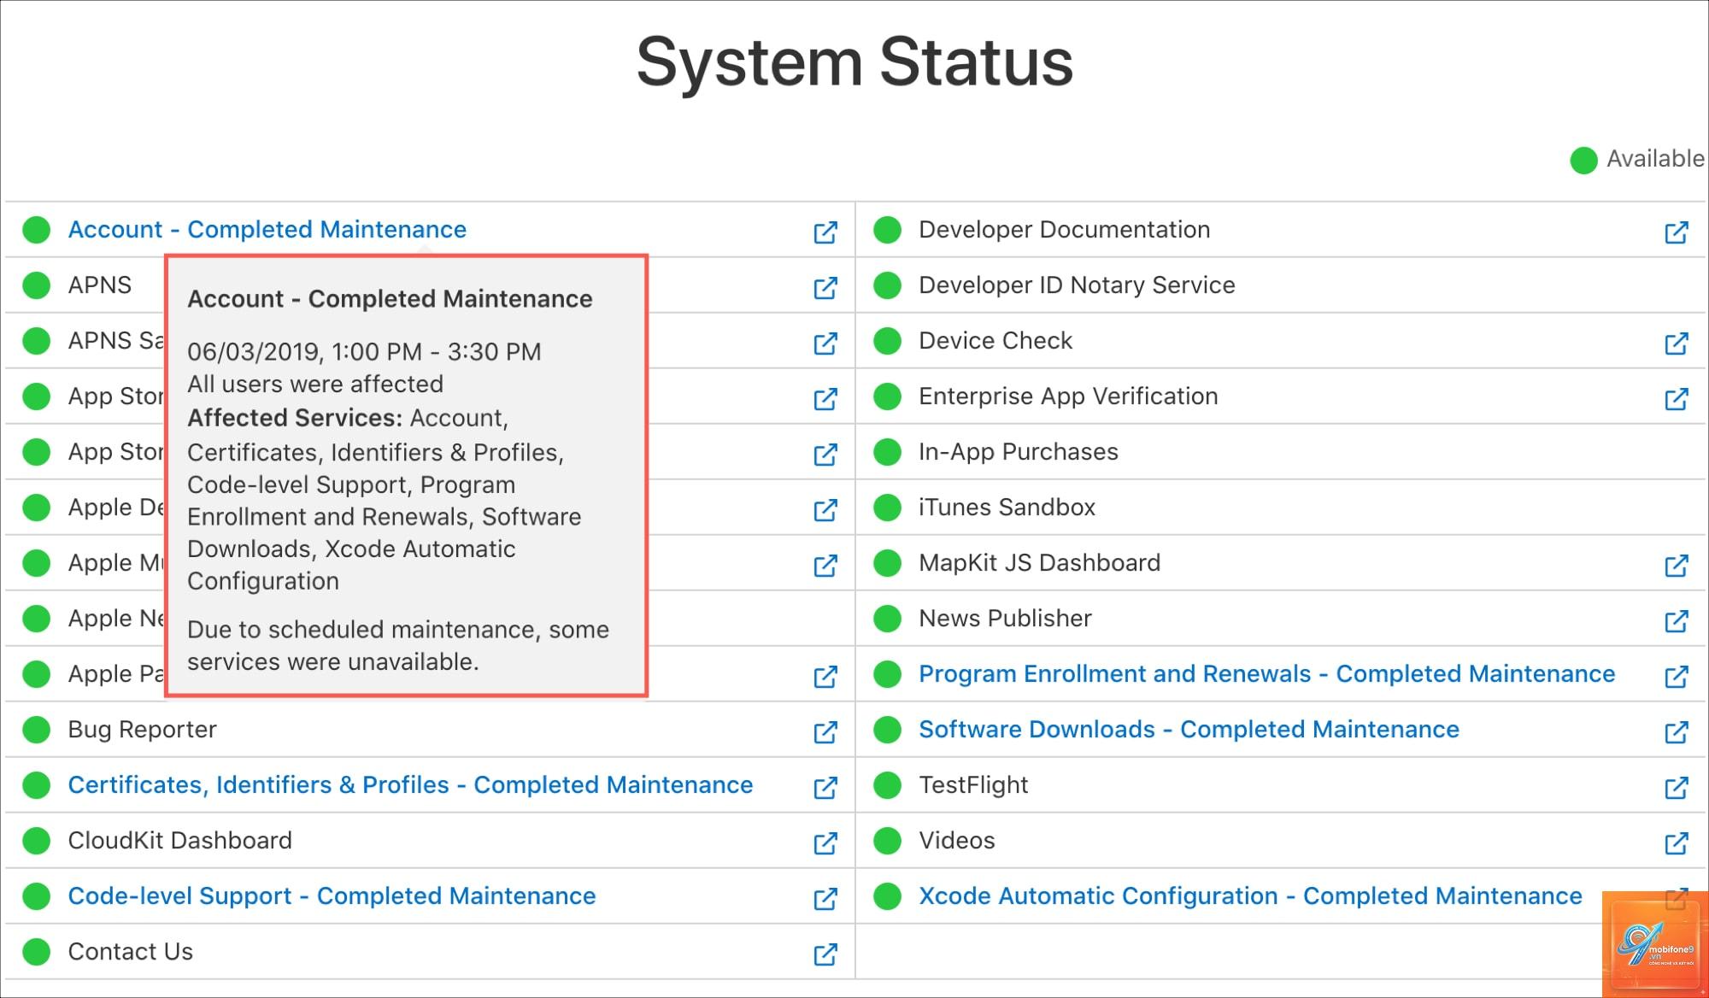The height and width of the screenshot is (998, 1709).
Task: Open Certificates, Identifiers & Profiles - Completed Maintenance link
Action: (x=410, y=785)
